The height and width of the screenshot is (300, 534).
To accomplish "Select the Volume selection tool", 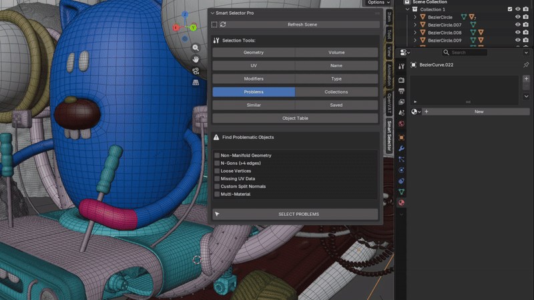I will coord(336,53).
